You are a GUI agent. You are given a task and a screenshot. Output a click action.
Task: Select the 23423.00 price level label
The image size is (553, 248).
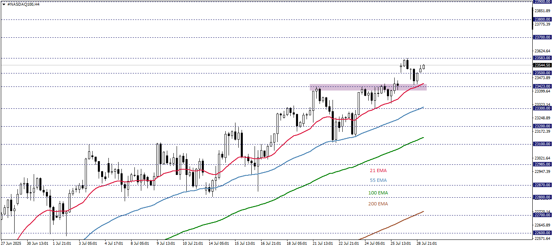tap(542, 86)
